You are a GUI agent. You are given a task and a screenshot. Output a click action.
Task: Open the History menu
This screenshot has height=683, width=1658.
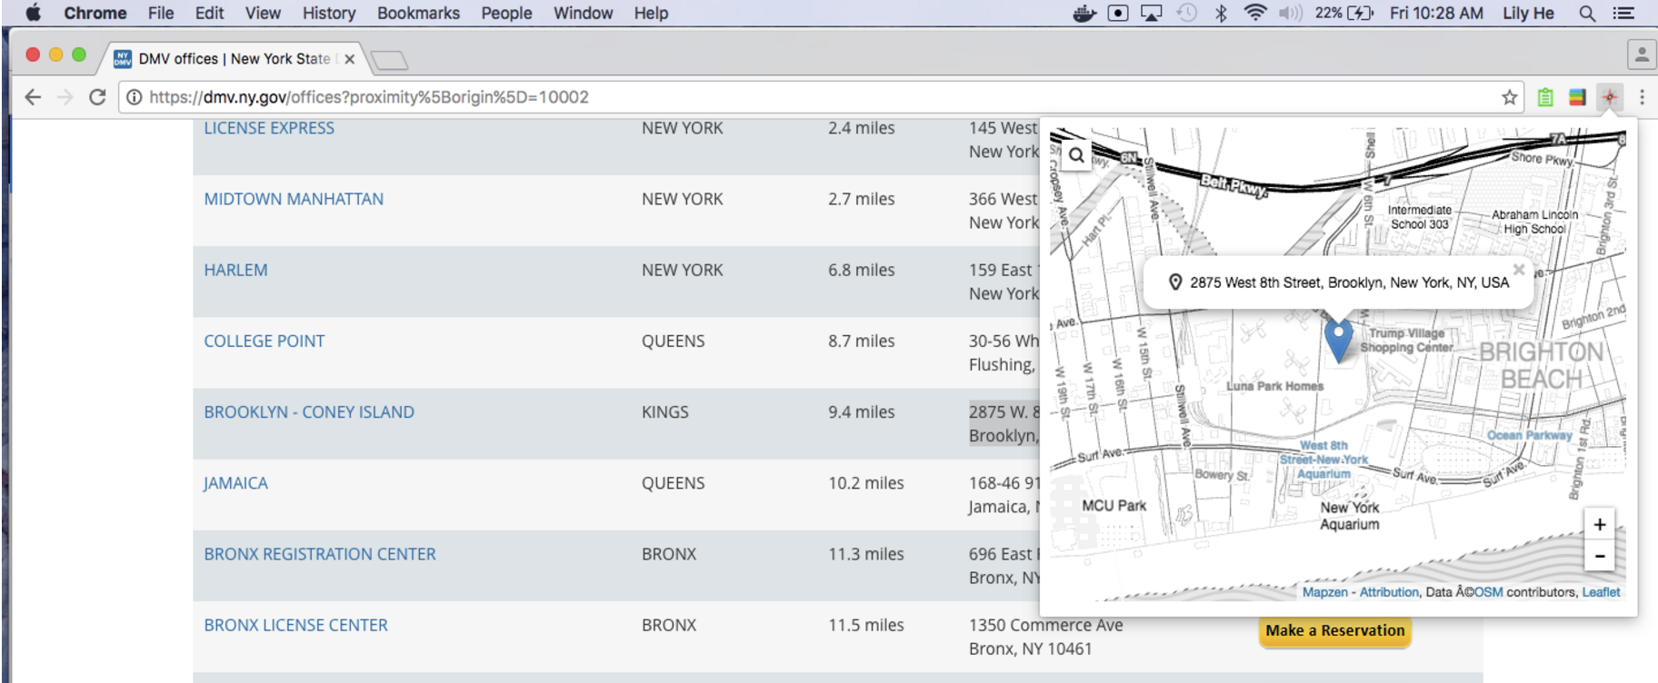click(329, 13)
